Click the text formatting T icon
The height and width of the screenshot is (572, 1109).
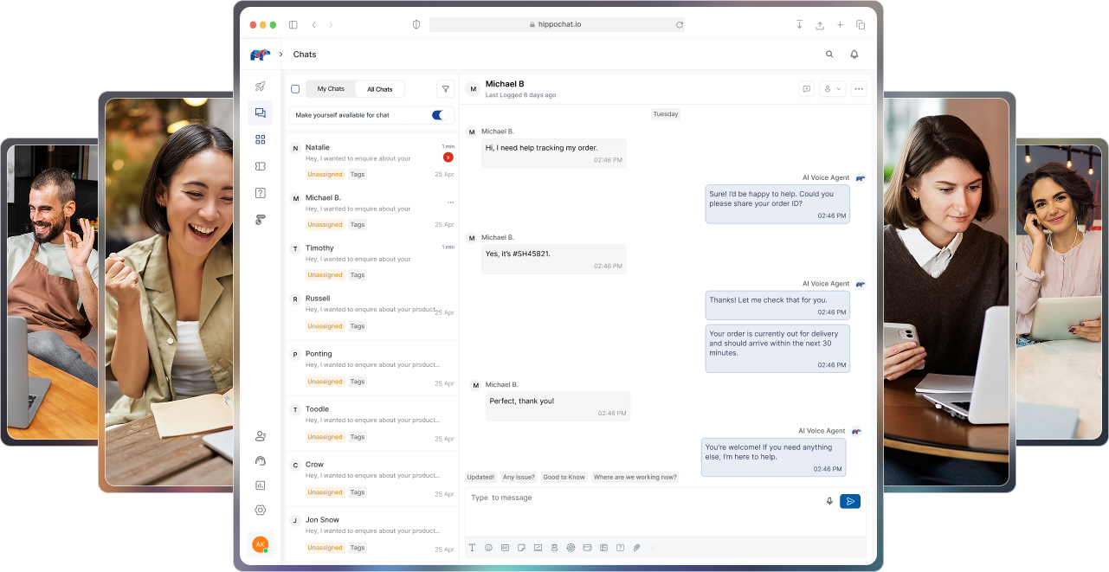click(472, 548)
